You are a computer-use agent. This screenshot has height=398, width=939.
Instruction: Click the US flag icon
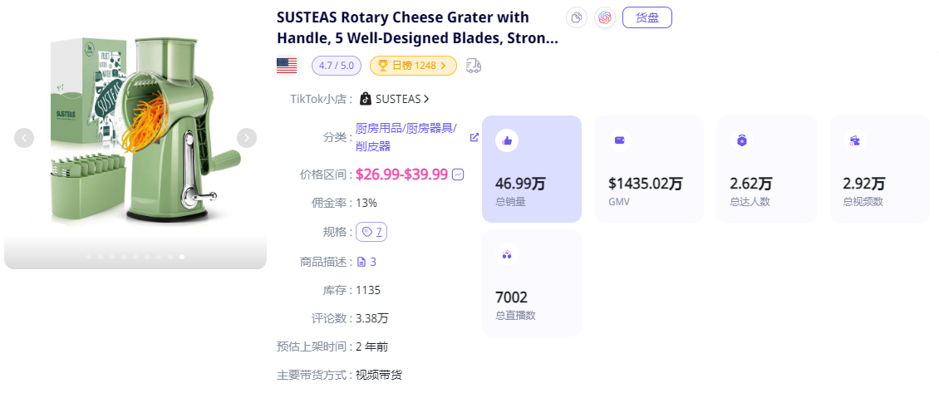(x=287, y=65)
